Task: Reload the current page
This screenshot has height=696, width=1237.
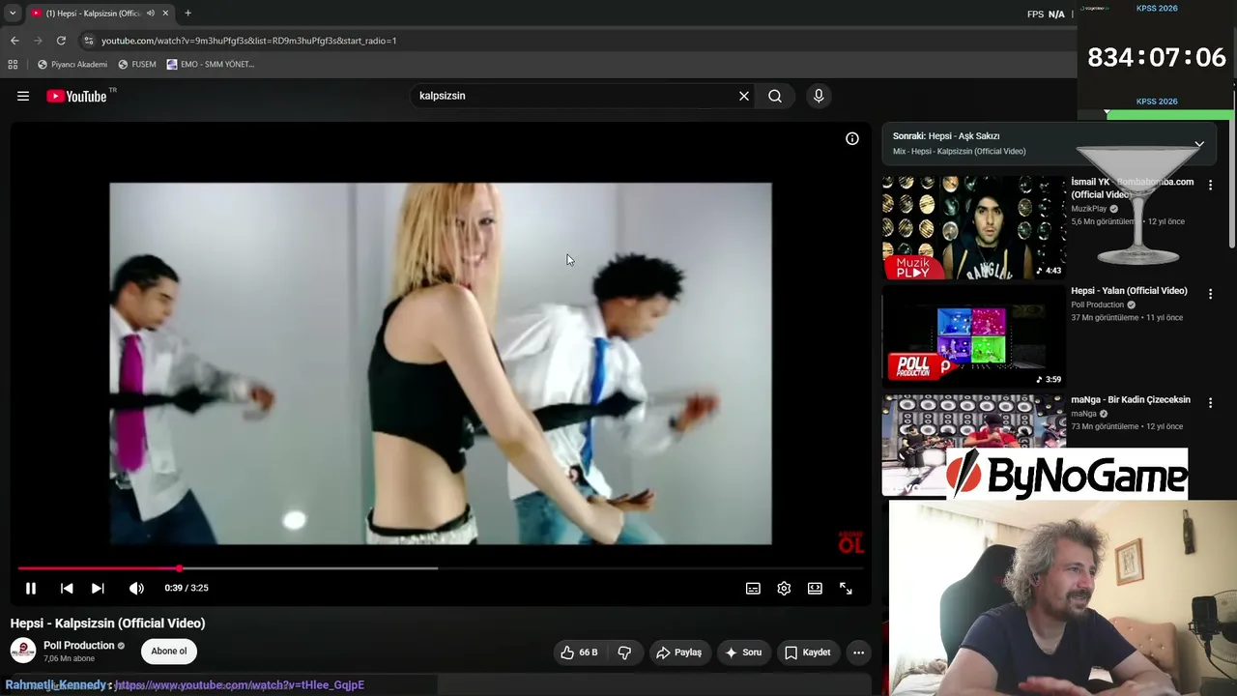Action: coord(61,41)
